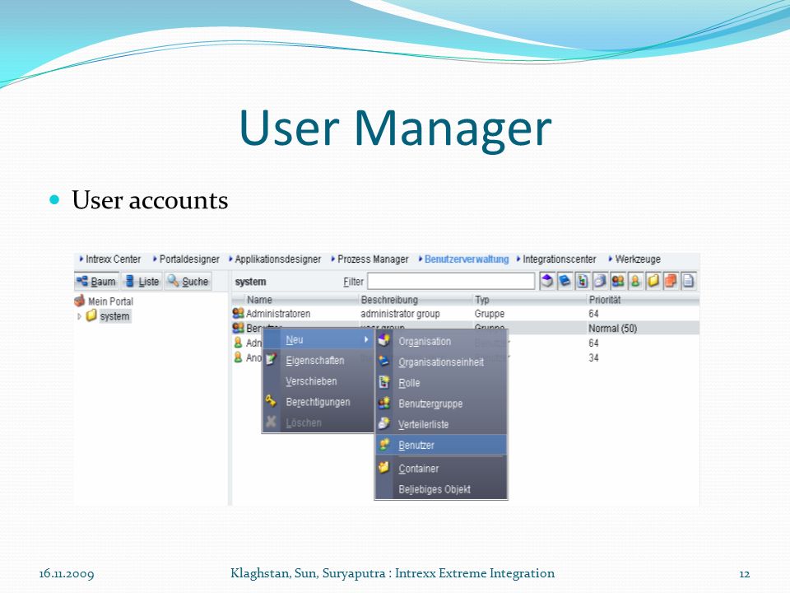Click the Container submenu folder icon

[384, 468]
